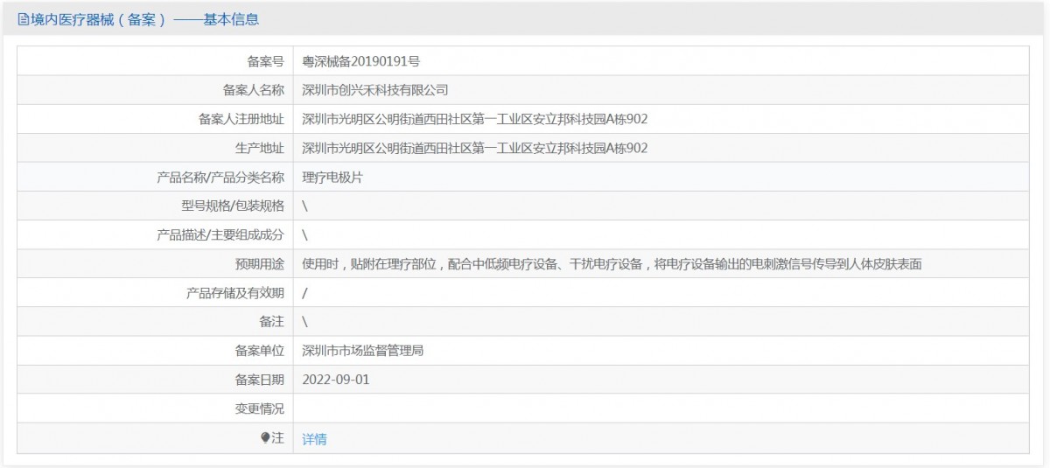Click the 备案日期 label
Viewport: 1050px width, 468px height.
coord(260,379)
